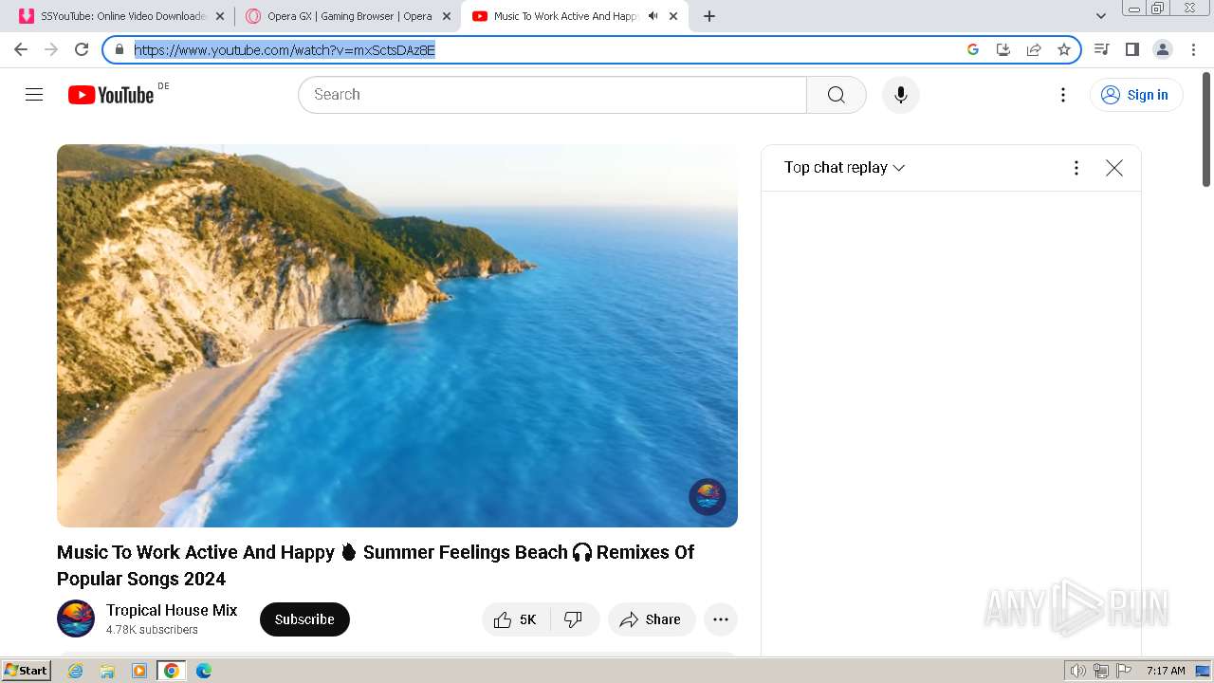The image size is (1214, 683).
Task: Click the page vertical scrollbar
Action: (x=1206, y=128)
